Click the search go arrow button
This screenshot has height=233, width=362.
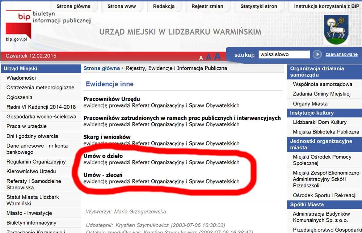pyautogui.click(x=317, y=54)
